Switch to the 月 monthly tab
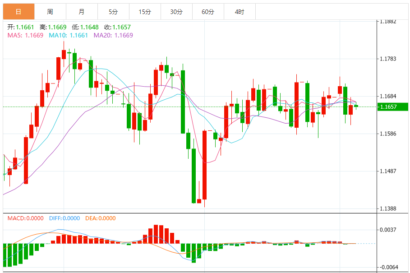Viewport: 410px width, 273px height. tap(82, 12)
